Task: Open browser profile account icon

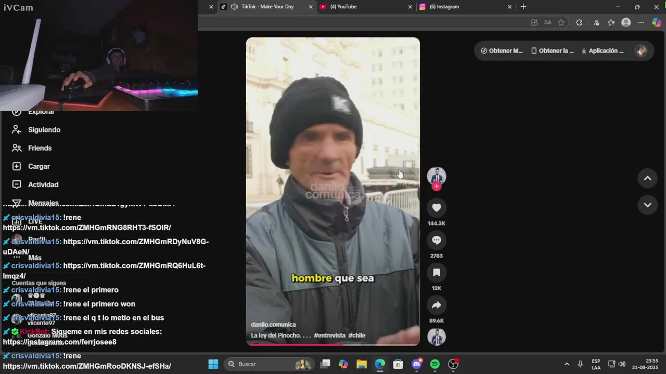Action: click(x=626, y=22)
